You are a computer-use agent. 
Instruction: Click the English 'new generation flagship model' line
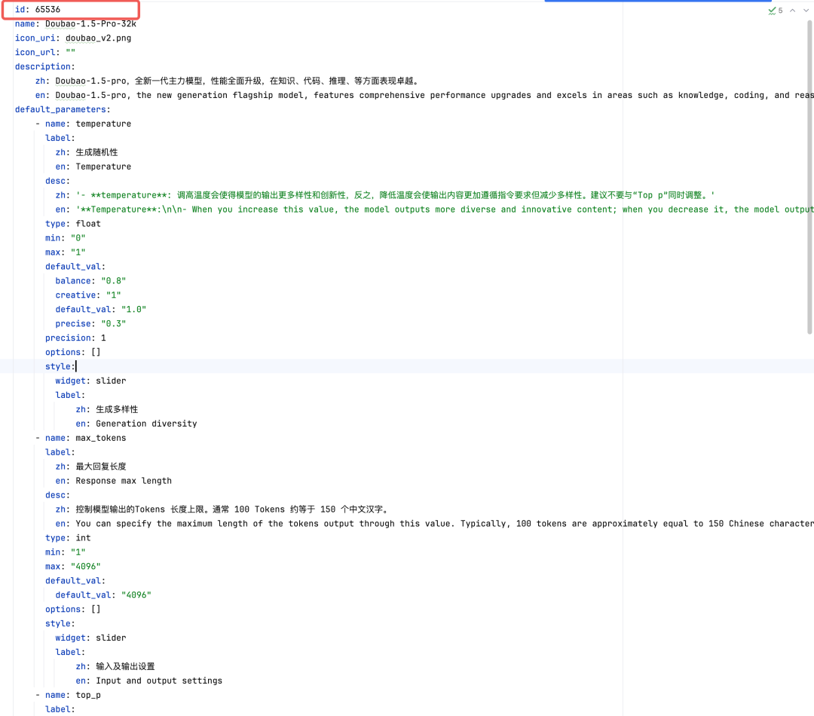pyautogui.click(x=424, y=95)
